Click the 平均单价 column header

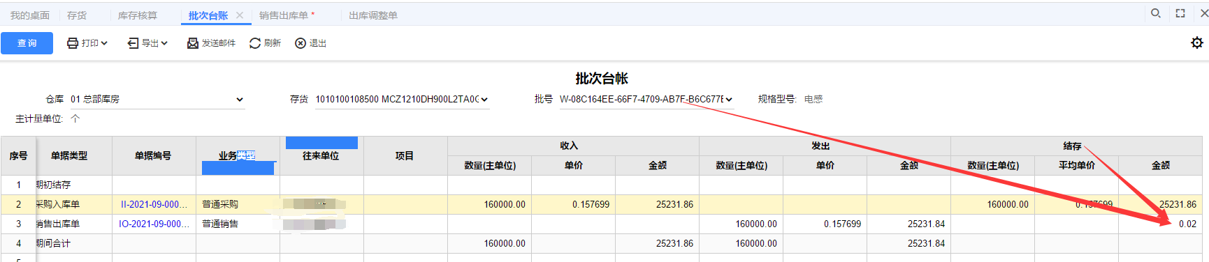point(1077,166)
